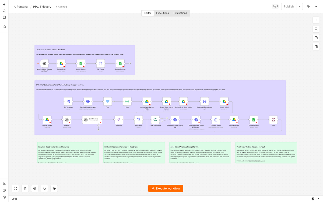Expand the logs panel with the chevron
323x202 pixels.
click(x=318, y=199)
